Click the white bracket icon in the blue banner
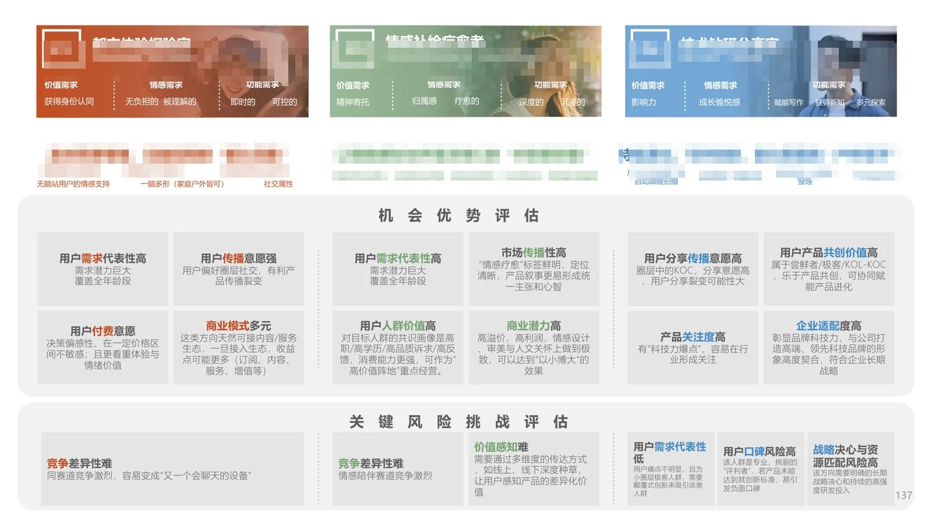This screenshot has height=524, width=932. pyautogui.click(x=650, y=49)
